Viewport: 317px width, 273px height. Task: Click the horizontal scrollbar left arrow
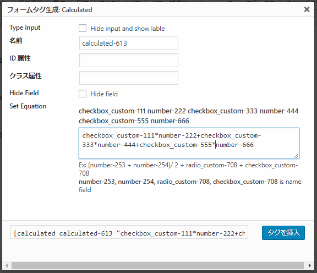tap(7, 265)
